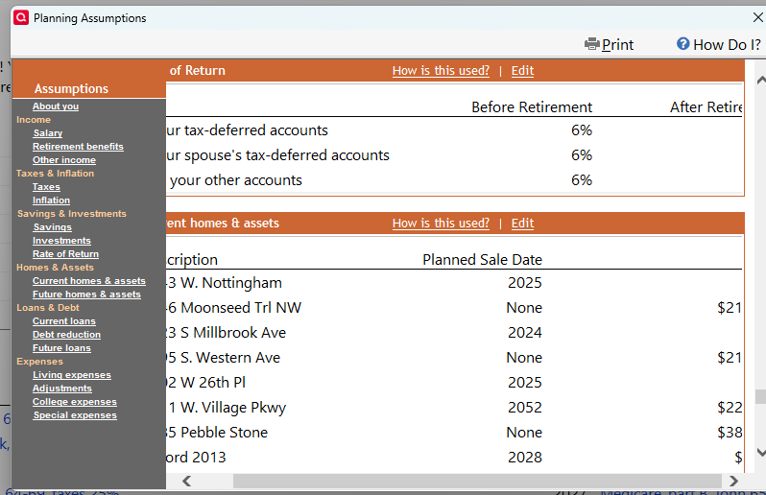Jump to Current homes & assets
Image resolution: width=766 pixels, height=495 pixels.
(x=88, y=281)
